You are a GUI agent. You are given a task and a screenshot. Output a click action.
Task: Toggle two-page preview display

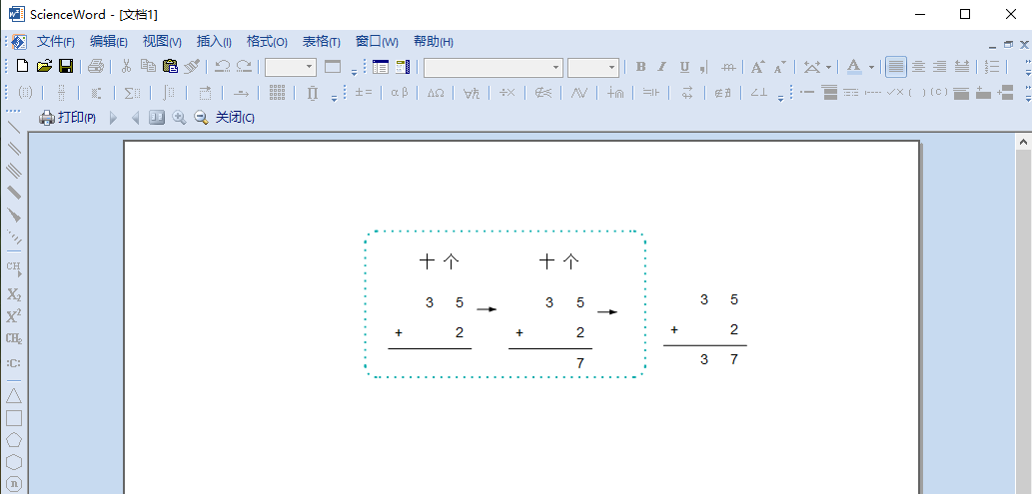156,118
